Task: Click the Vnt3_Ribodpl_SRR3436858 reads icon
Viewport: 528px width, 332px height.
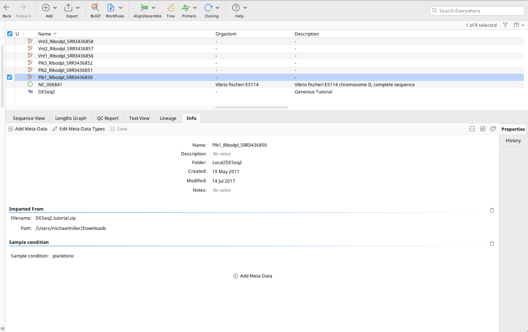Action: tap(30, 41)
